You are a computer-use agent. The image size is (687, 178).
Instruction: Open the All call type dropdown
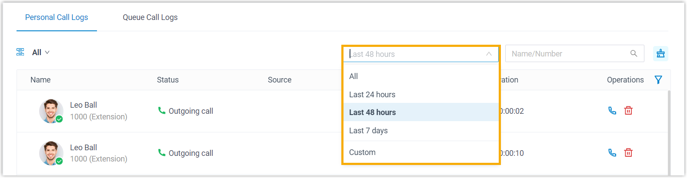coord(41,53)
